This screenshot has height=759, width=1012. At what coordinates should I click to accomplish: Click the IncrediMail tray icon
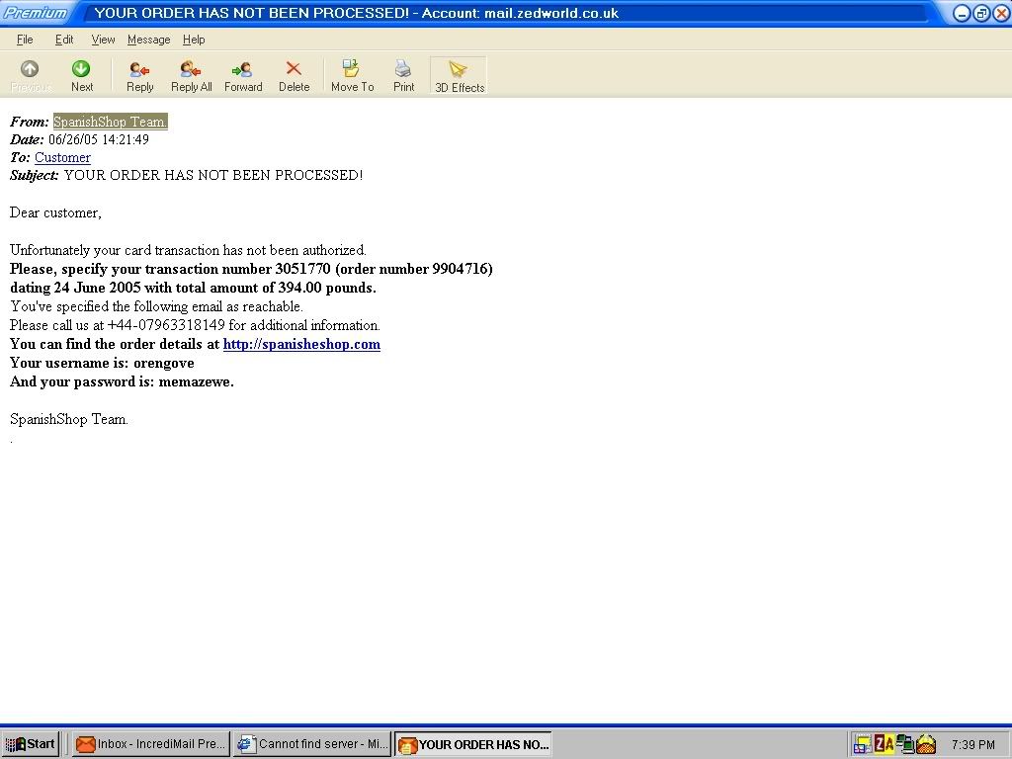point(926,744)
